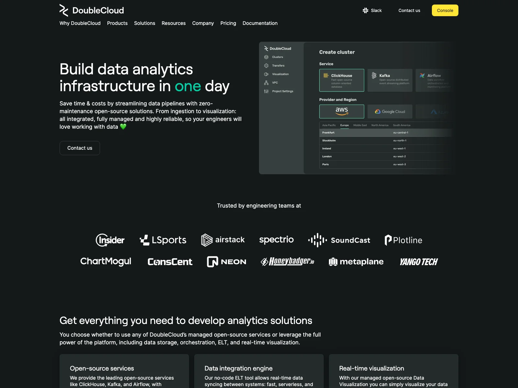Select the Airflow service card

tap(434, 80)
